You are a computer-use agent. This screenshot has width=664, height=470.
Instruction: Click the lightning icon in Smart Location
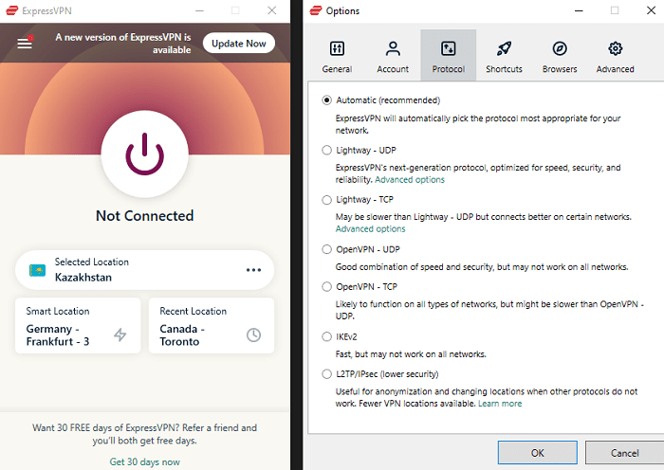coord(120,334)
